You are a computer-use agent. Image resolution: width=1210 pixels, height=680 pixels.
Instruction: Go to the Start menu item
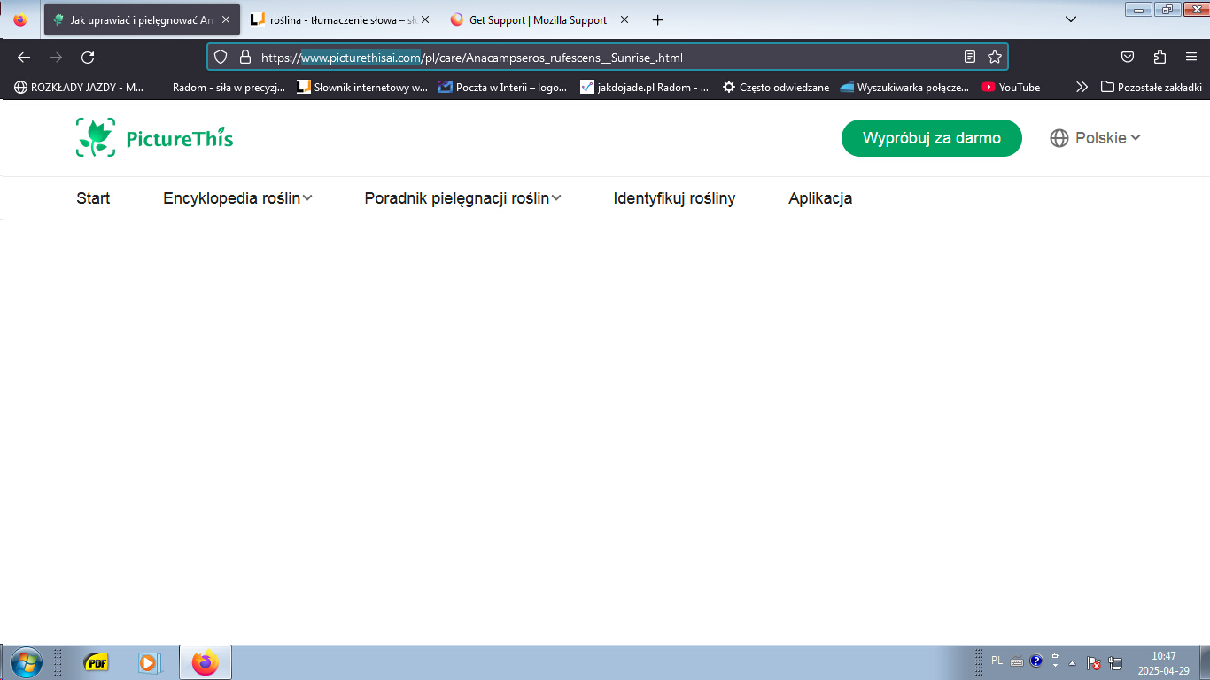pyautogui.click(x=93, y=198)
